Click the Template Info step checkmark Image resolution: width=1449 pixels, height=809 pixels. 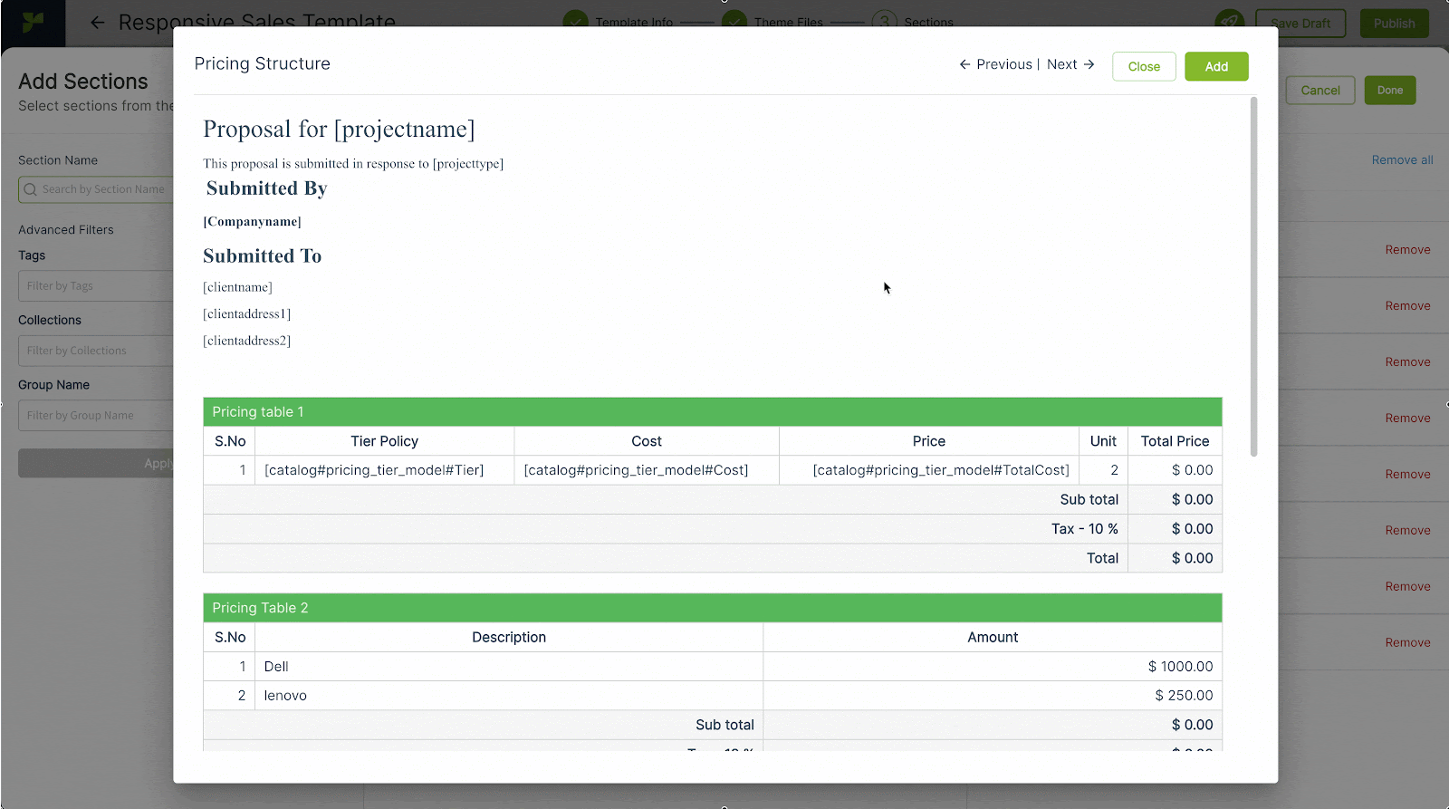[575, 22]
